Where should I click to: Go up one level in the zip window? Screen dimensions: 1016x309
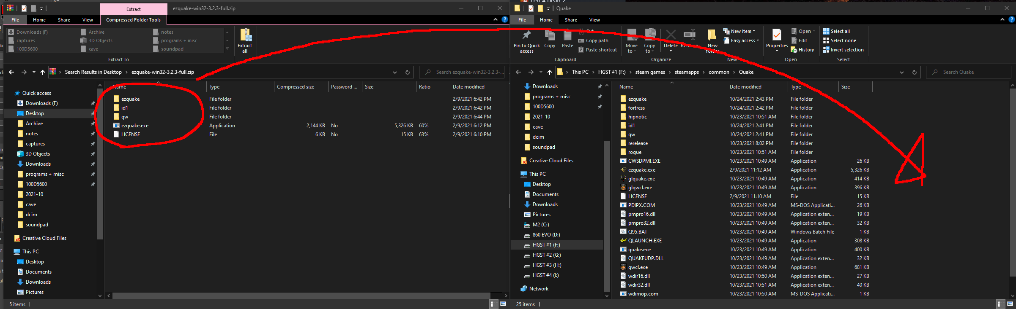coord(43,72)
